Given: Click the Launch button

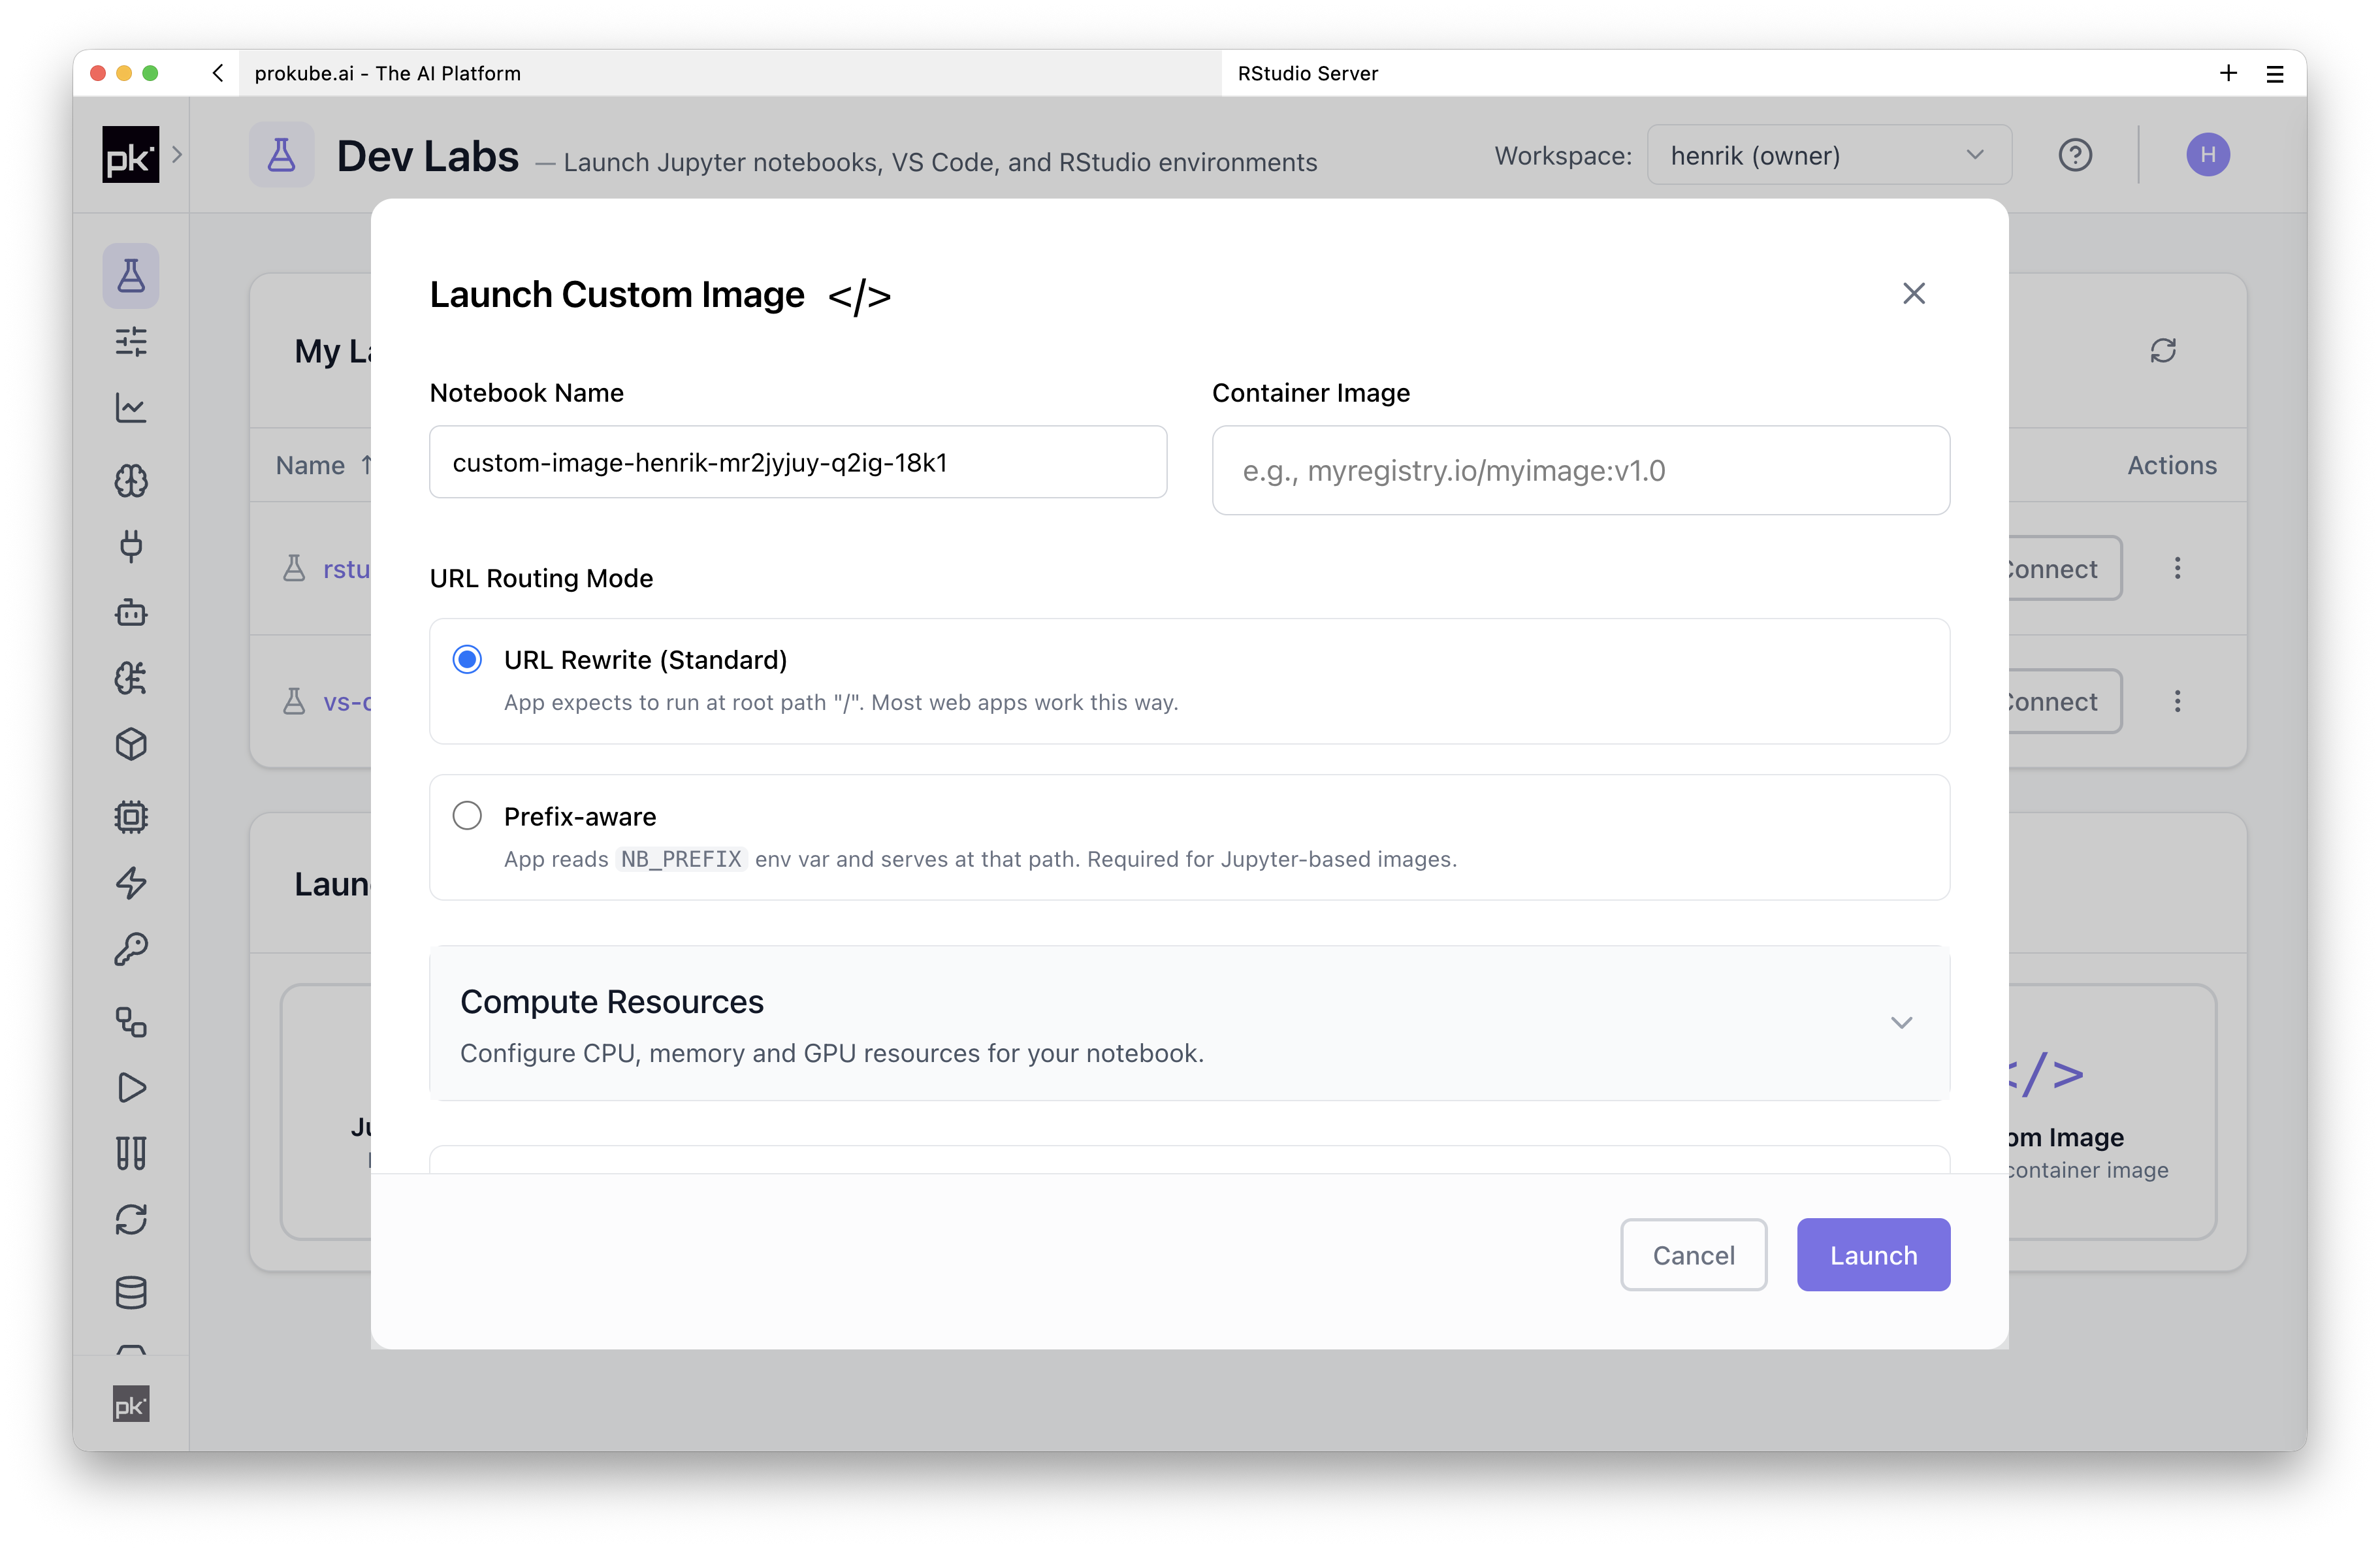Looking at the screenshot, I should pos(1873,1255).
